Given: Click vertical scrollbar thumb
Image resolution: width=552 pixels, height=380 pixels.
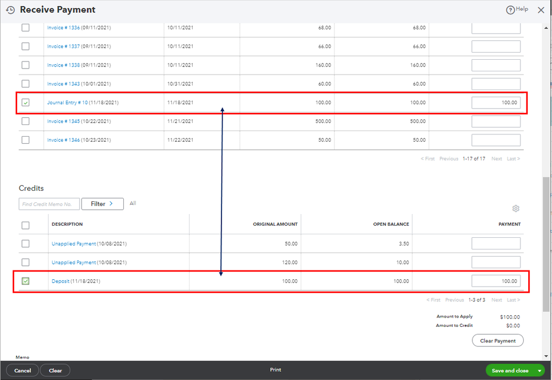Looking at the screenshot, I should coord(546,244).
